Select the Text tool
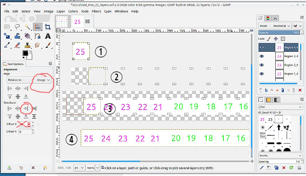 coord(48,36)
